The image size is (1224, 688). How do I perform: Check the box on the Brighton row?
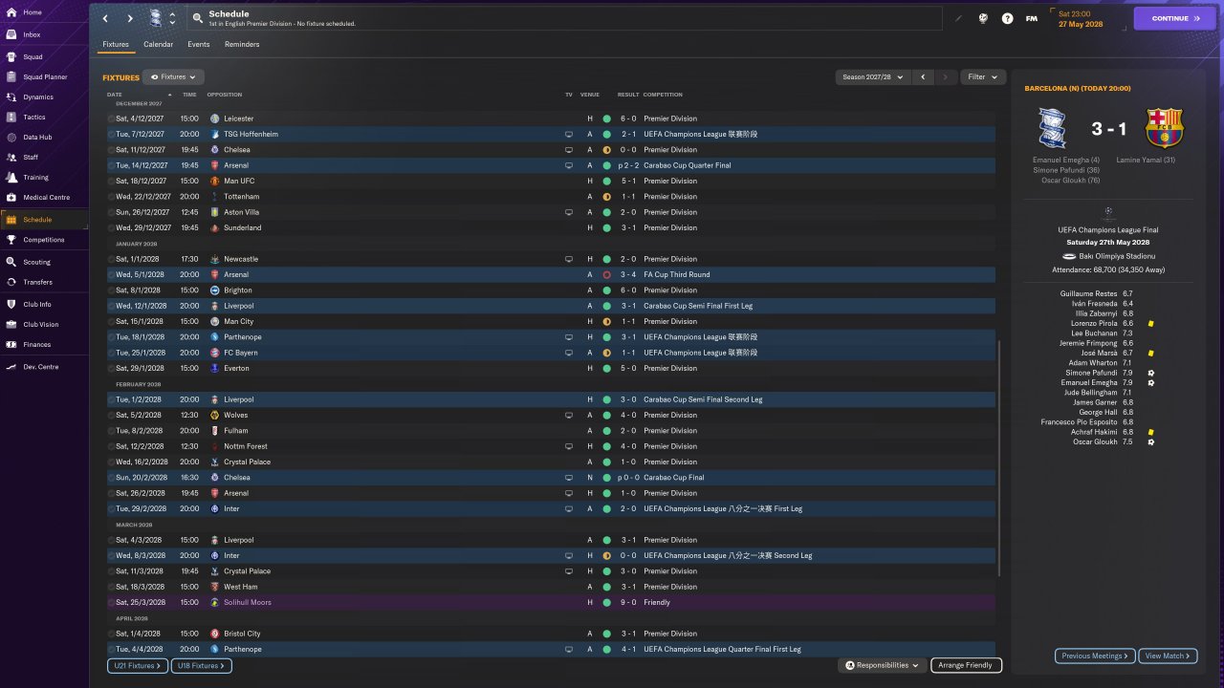point(111,290)
